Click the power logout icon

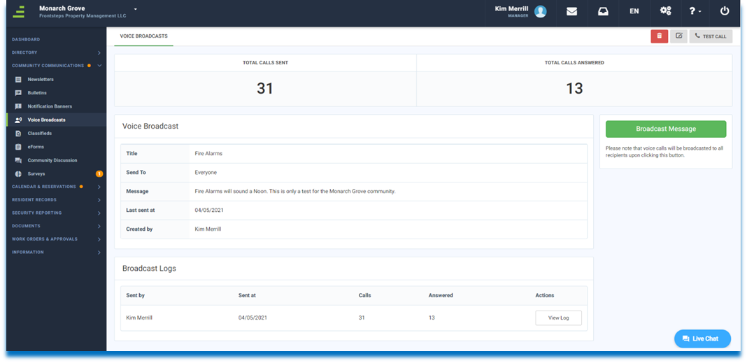[x=724, y=11]
